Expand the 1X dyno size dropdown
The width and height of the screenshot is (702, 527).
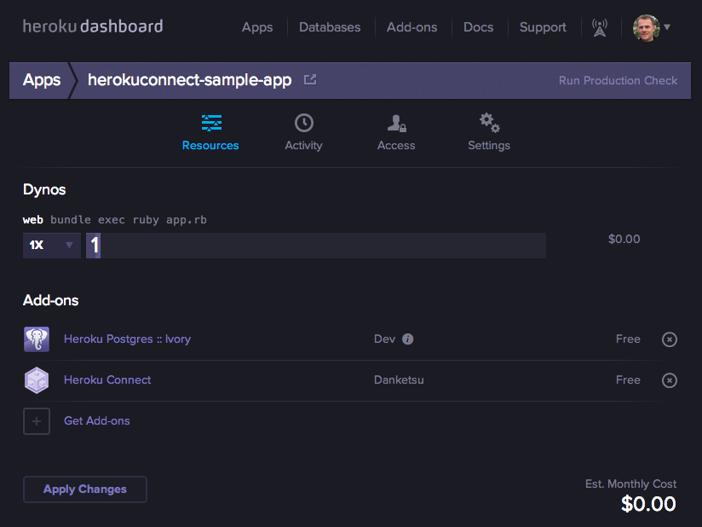coord(52,245)
